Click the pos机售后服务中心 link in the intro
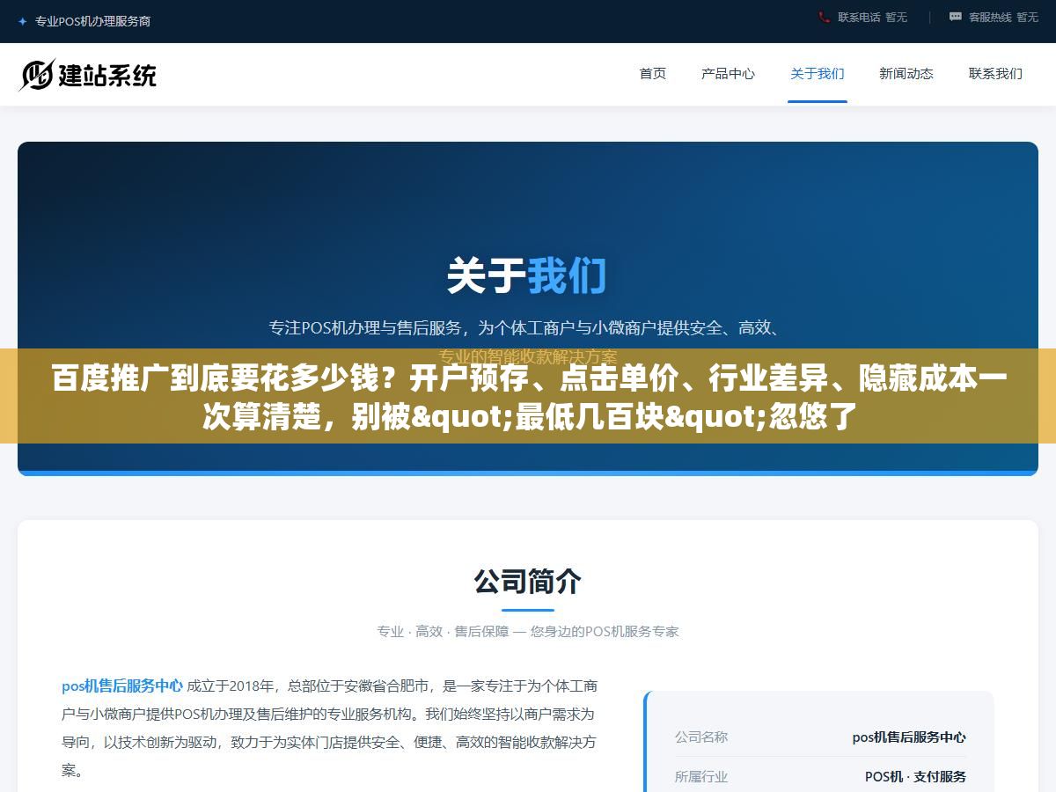 pos(122,686)
